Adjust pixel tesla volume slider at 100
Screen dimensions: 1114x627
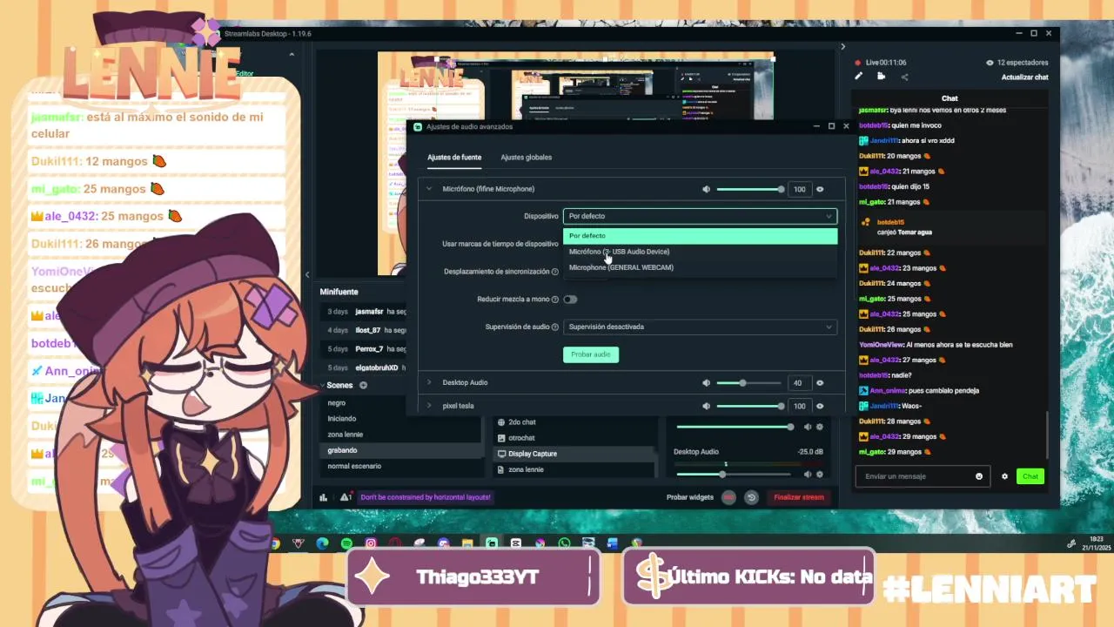point(749,406)
